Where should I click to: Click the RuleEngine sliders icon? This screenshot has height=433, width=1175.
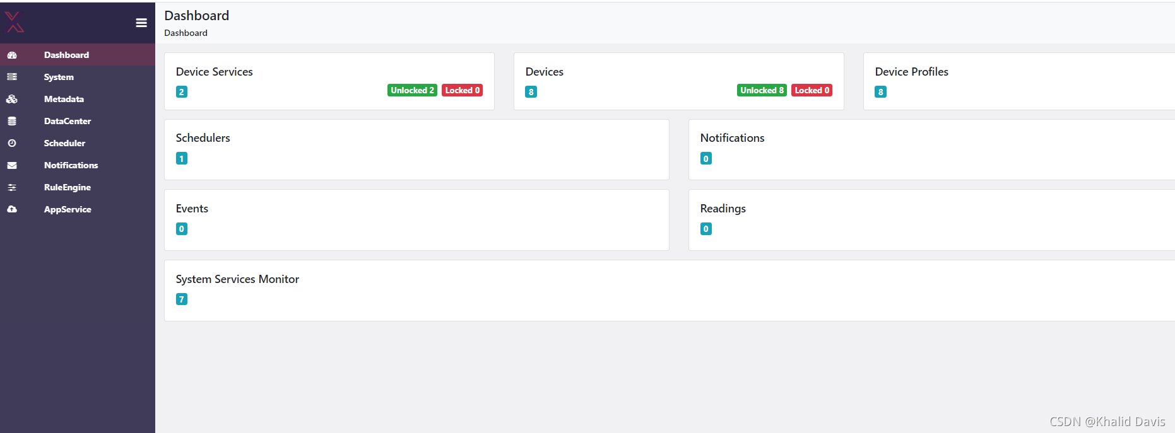click(x=12, y=187)
